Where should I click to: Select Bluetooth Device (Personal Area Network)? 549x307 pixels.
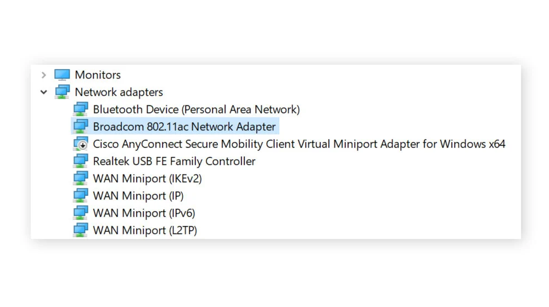click(197, 110)
